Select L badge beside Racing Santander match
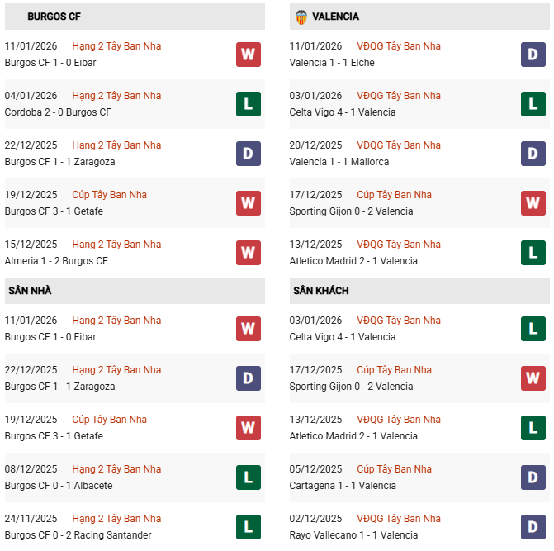Viewport: 554px width, 551px height. (x=249, y=527)
